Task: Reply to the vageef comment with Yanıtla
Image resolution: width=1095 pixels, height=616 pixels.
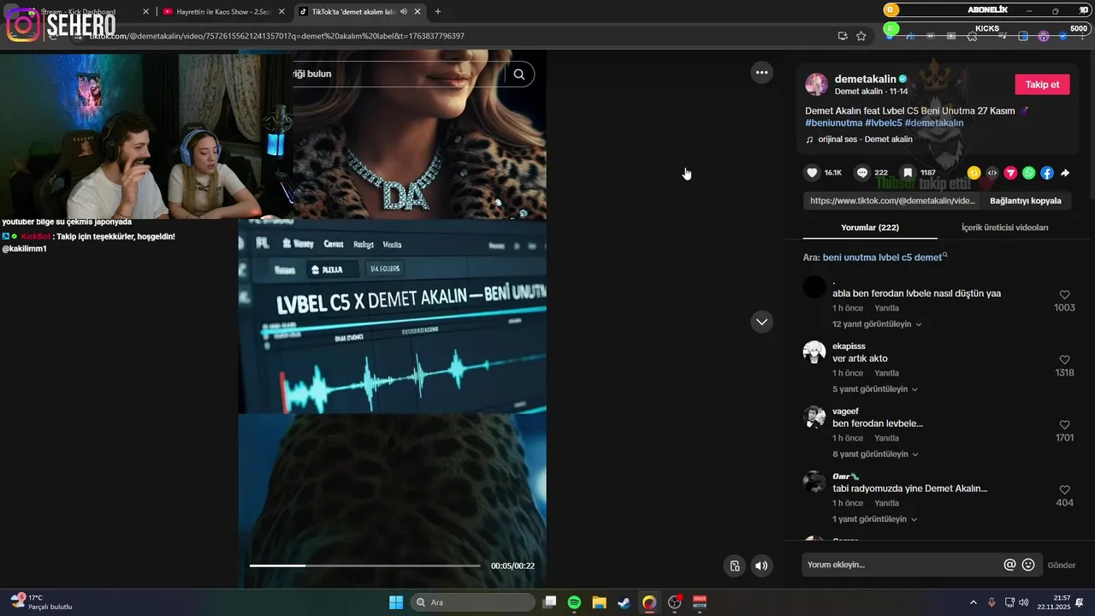Action: tap(886, 438)
